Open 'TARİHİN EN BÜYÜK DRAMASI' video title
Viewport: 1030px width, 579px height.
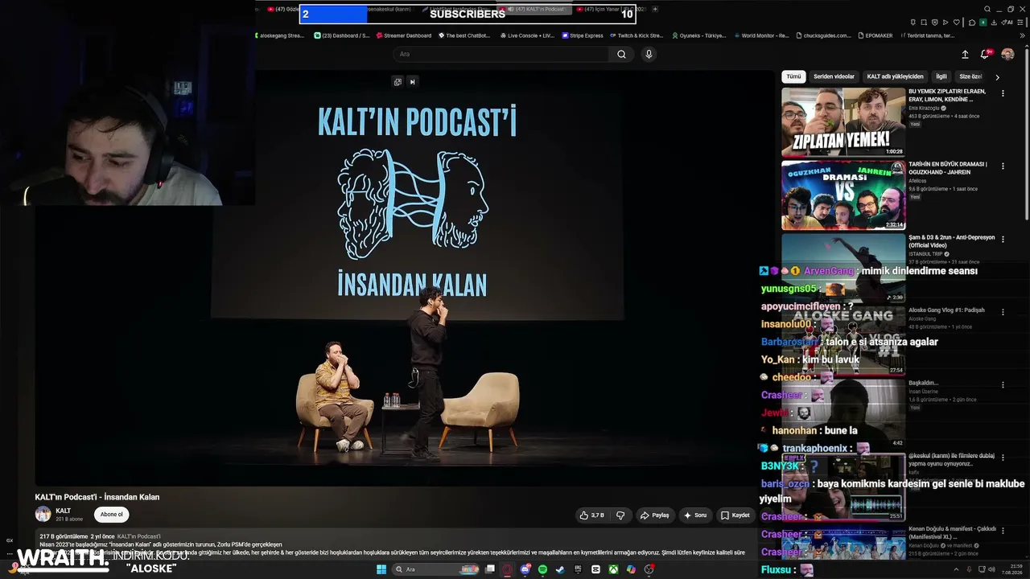tap(948, 167)
